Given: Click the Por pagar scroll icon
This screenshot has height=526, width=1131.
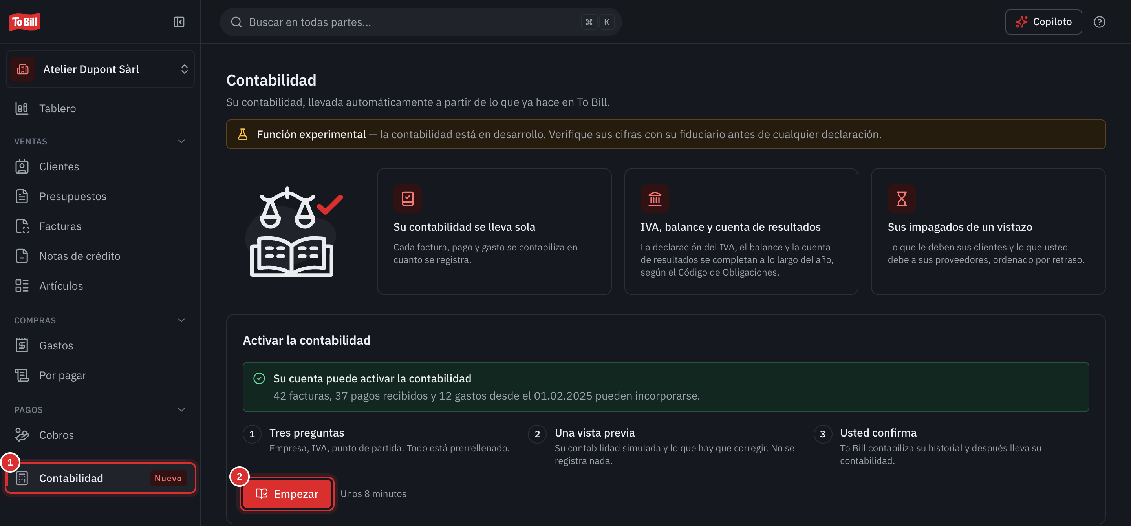Looking at the screenshot, I should 22,376.
